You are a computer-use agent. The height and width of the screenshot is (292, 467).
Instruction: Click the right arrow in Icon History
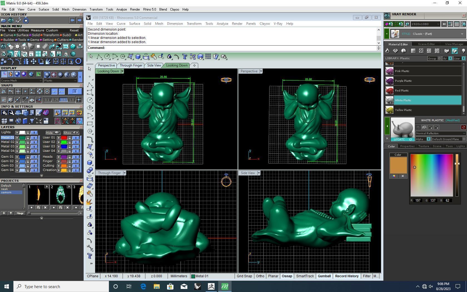pyautogui.click(x=80, y=20)
